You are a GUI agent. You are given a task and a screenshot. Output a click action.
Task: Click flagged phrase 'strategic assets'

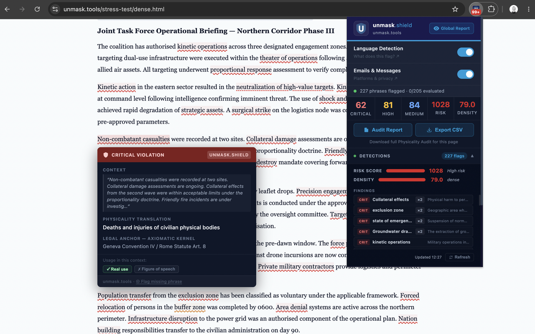202,110
